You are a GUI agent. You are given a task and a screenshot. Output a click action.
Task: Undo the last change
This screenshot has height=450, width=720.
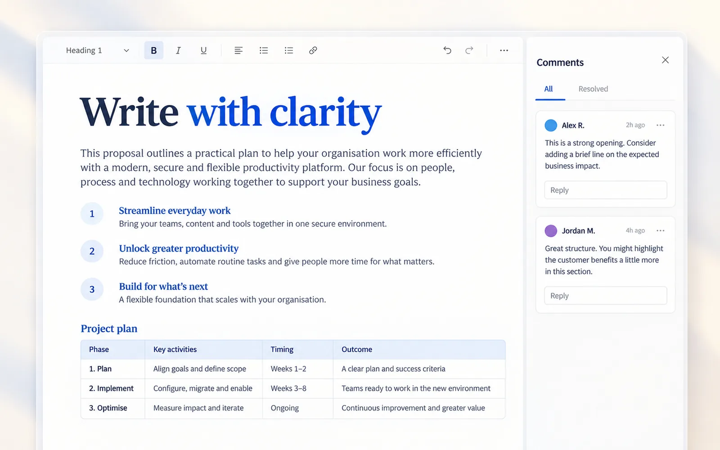coord(447,50)
